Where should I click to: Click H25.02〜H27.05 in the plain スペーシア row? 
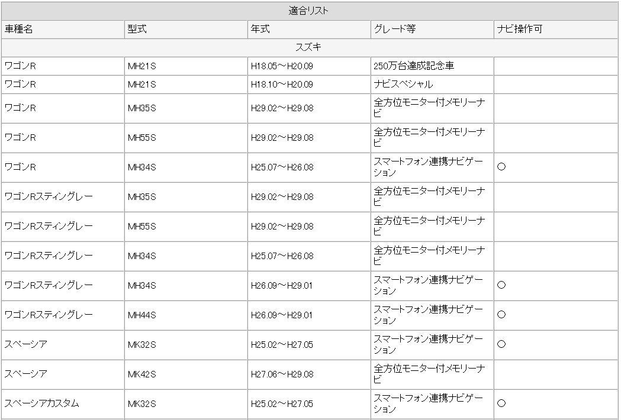pyautogui.click(x=282, y=345)
